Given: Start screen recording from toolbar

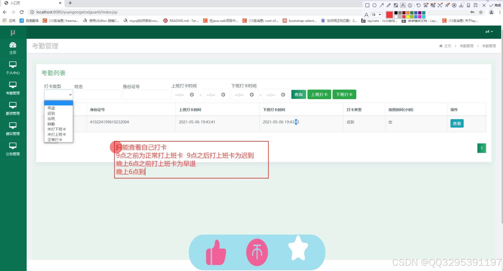Looking at the screenshot, I should (454, 5).
